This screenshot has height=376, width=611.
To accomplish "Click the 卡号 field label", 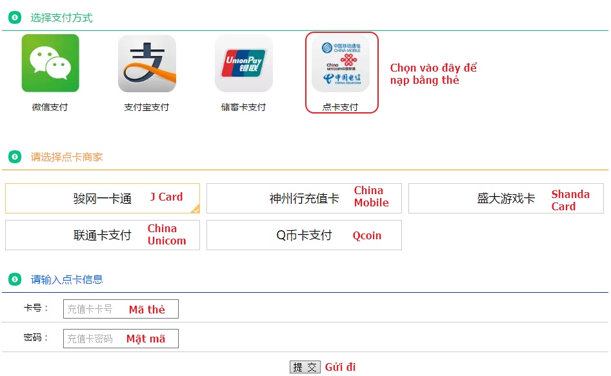I will 35,308.
